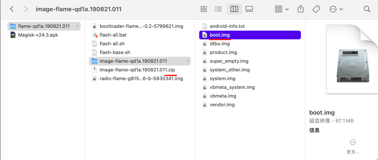Viewport: 378px width, 160px height.
Task: Select flash-all.sh script file
Action: point(112,44)
